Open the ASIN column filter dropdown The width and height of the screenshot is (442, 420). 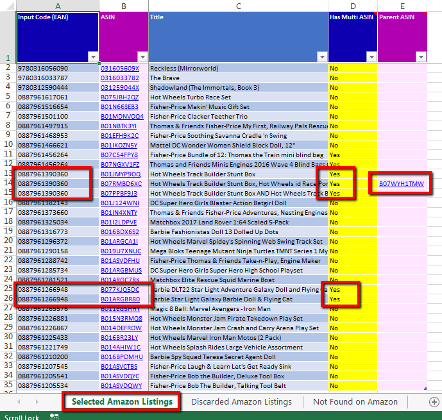[x=143, y=57]
